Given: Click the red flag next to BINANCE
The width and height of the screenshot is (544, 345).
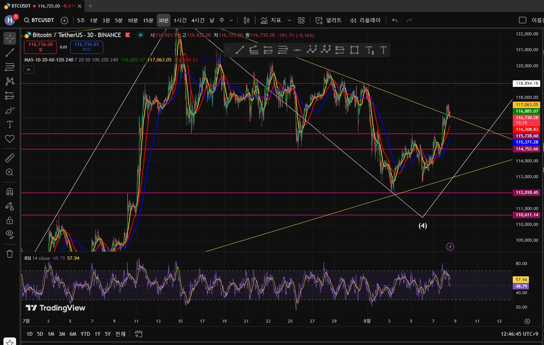Looking at the screenshot, I should click(x=128, y=35).
